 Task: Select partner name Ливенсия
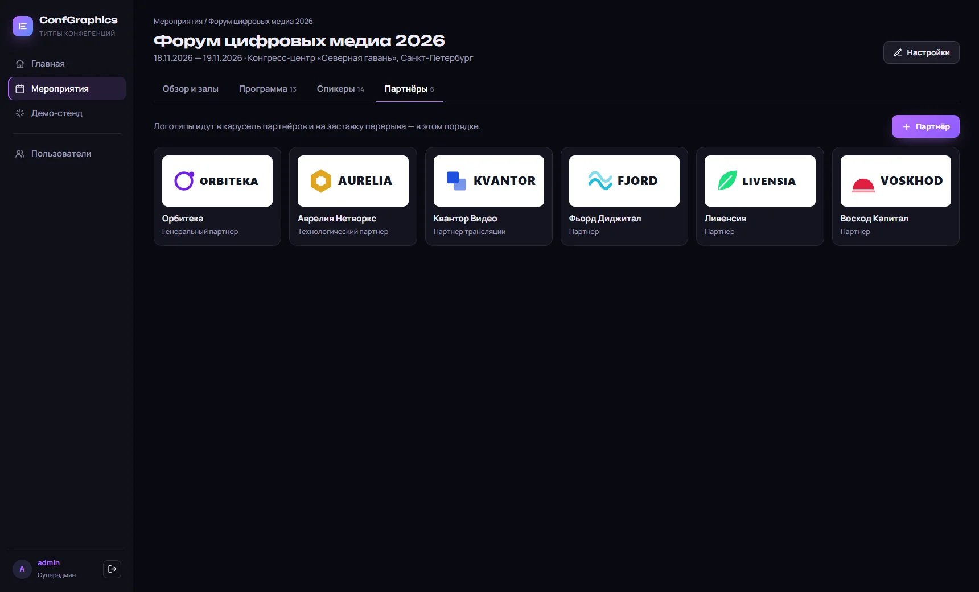tap(726, 219)
